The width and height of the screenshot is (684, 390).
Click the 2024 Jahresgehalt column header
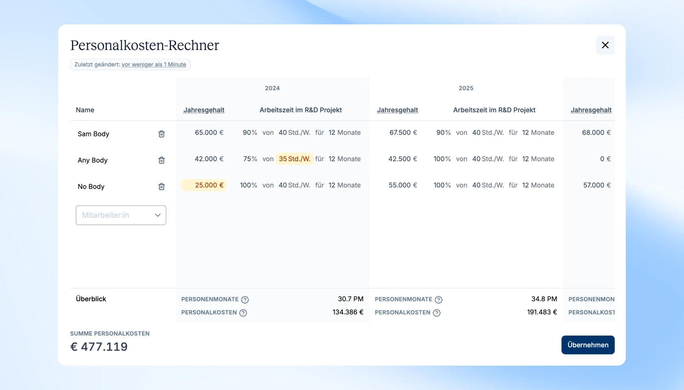tap(204, 110)
